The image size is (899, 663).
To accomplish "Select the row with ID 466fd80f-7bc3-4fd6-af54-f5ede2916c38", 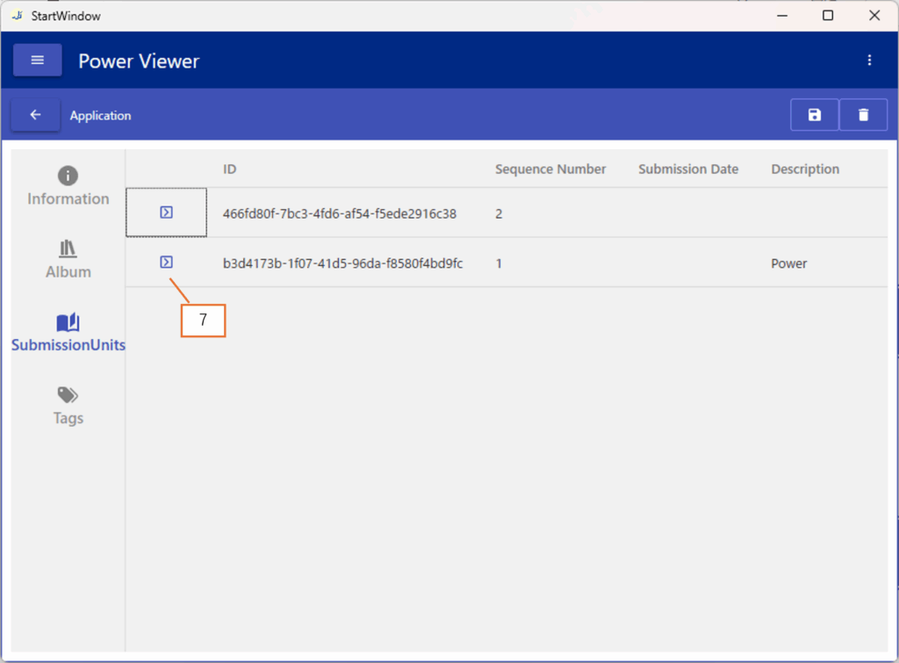I will click(340, 213).
